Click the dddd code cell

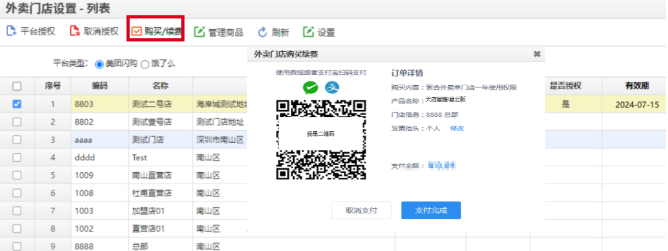click(x=100, y=157)
